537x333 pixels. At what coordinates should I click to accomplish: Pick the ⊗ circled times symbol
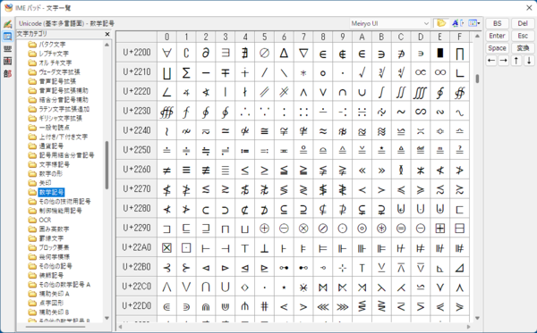(x=303, y=229)
